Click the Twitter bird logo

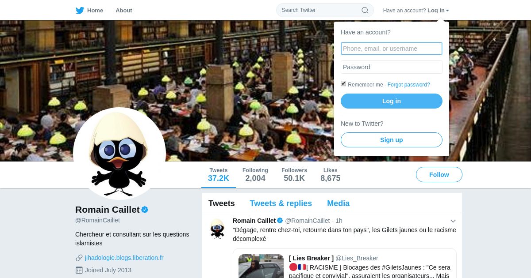click(80, 10)
